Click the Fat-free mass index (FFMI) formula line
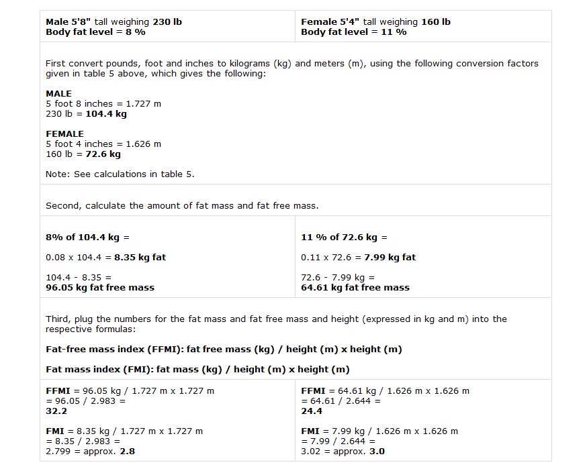This screenshot has width=587, height=475. click(x=224, y=350)
